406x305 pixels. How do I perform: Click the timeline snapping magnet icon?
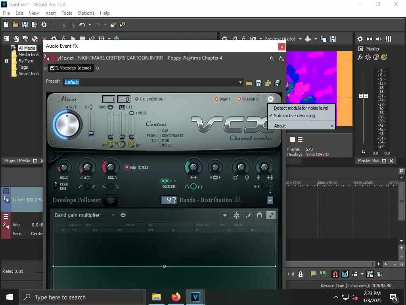click(335, 274)
